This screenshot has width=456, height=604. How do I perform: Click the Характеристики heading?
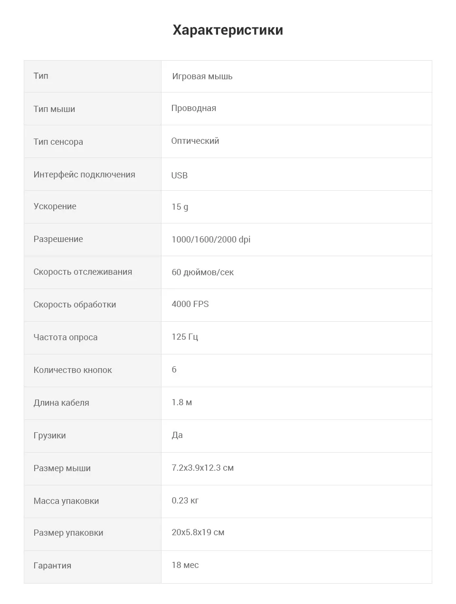click(228, 30)
